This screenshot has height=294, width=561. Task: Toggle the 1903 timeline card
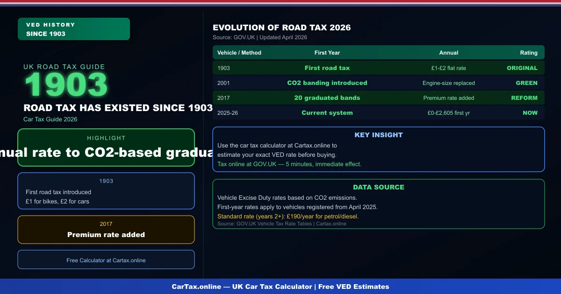106,190
